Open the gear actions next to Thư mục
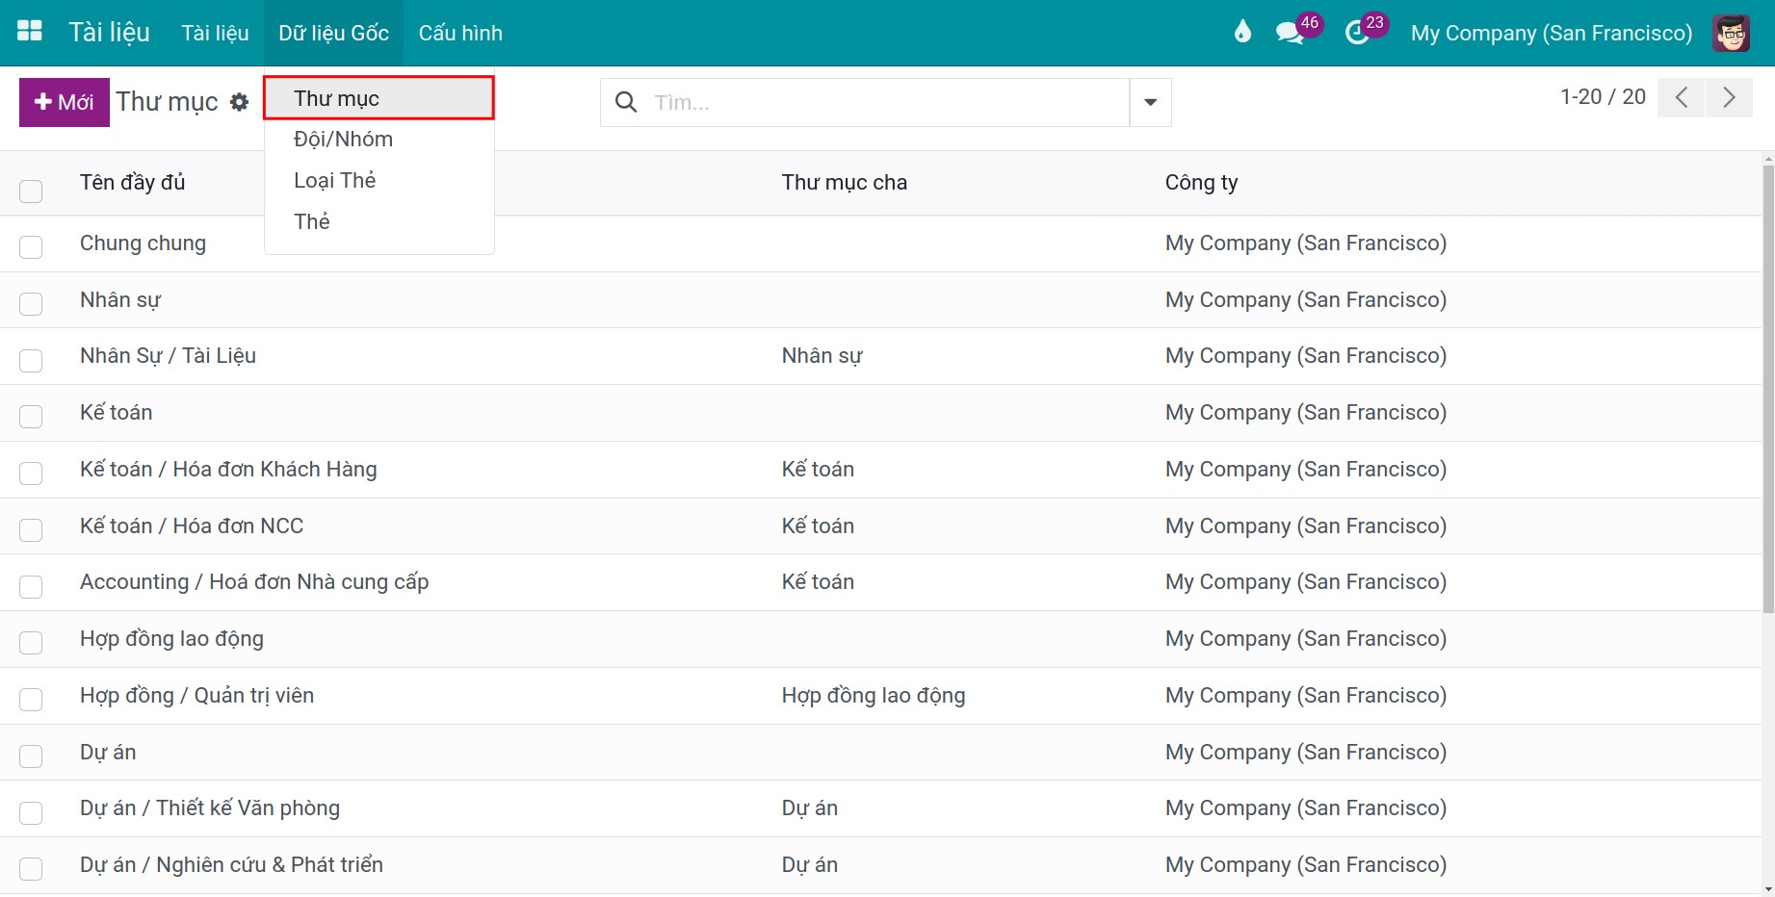The height and width of the screenshot is (897, 1775). pos(239,102)
